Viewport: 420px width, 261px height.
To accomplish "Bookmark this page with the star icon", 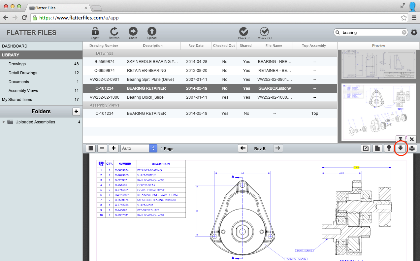I will click(x=404, y=18).
